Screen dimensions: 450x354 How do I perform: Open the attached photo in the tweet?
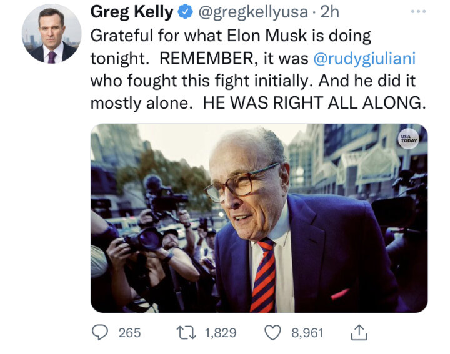coord(259,218)
